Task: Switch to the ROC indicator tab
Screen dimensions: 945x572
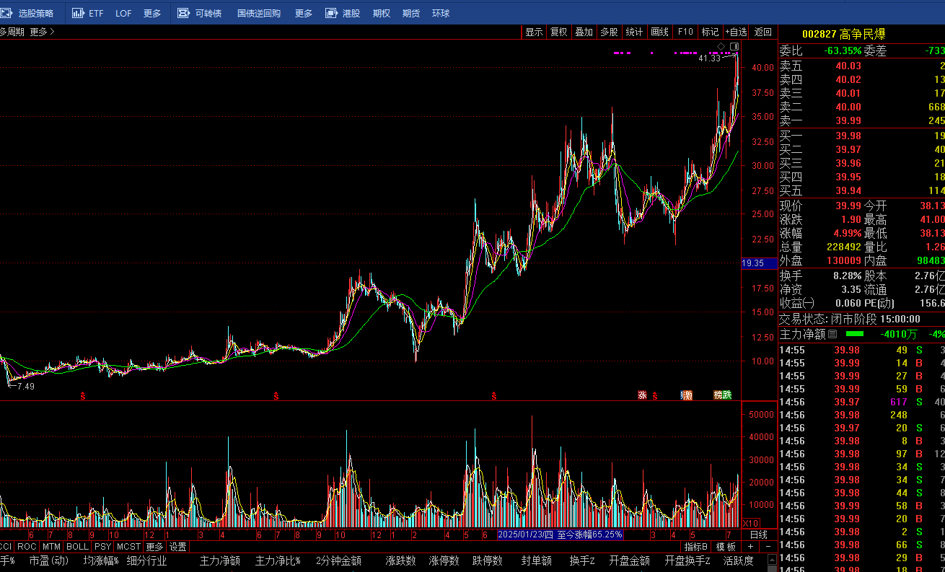Action: (27, 547)
